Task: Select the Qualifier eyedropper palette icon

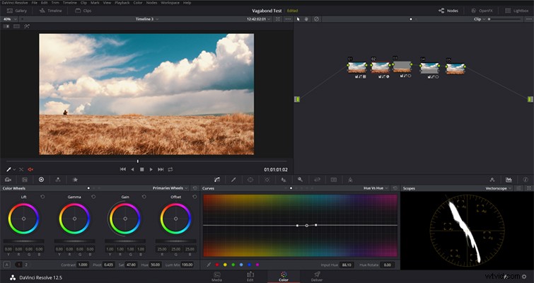Action: click(233, 180)
